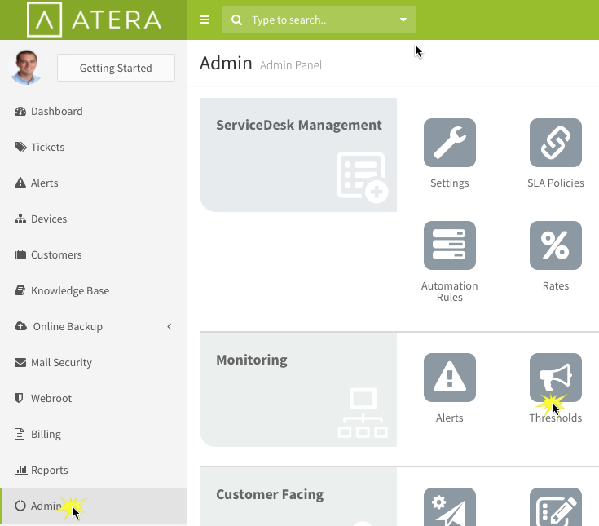Open Monitoring Alerts warning icon

[450, 378]
